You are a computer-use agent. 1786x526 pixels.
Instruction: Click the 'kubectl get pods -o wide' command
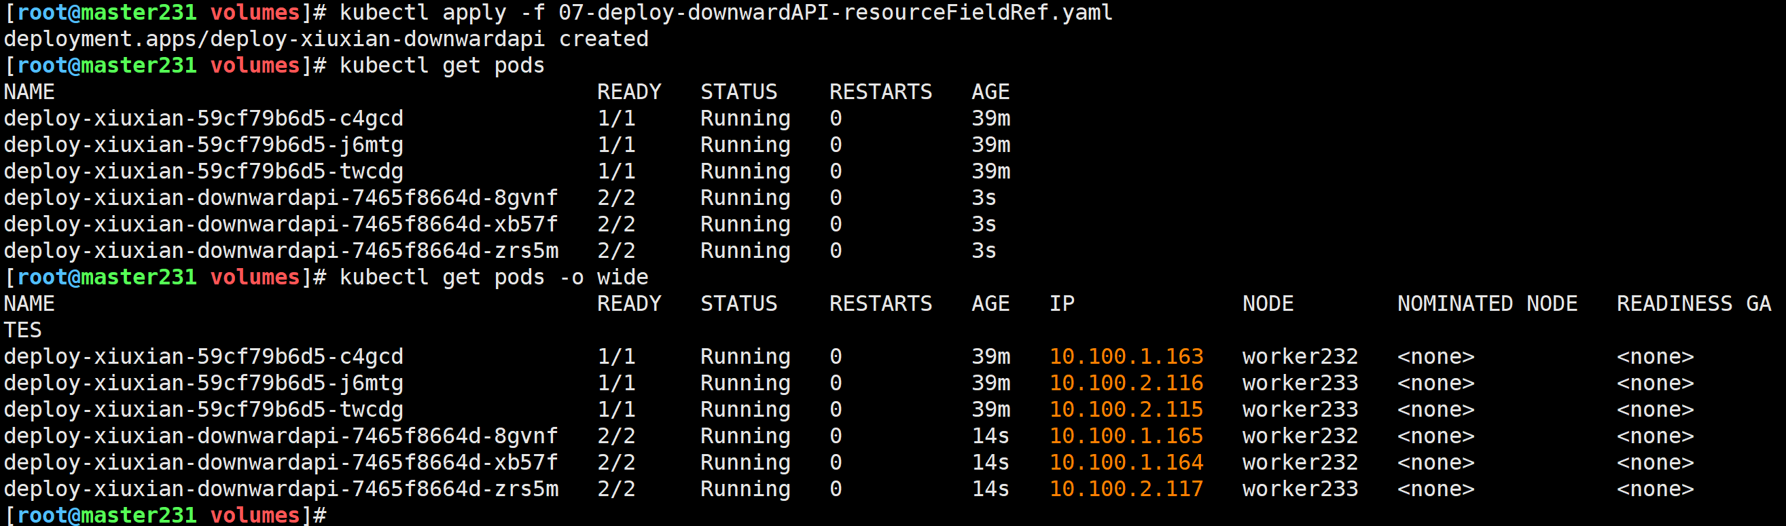pos(494,277)
